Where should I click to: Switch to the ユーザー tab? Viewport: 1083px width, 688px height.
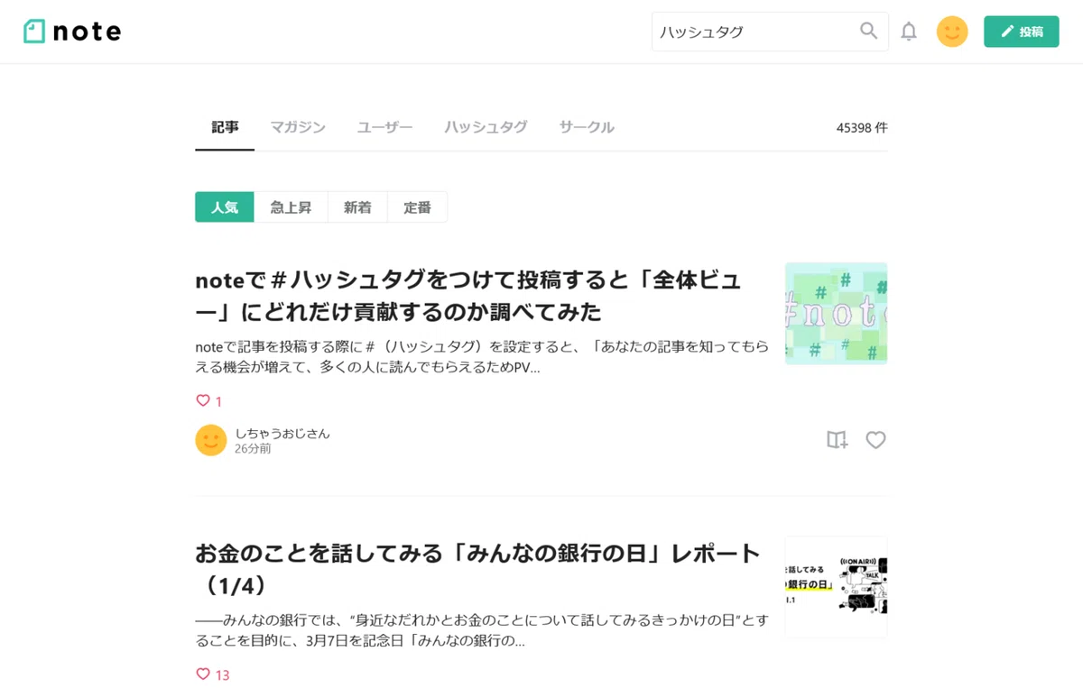384,127
